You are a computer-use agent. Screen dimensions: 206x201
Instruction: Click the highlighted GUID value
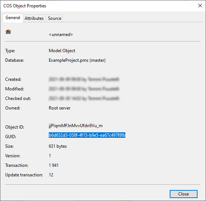tap(87, 135)
